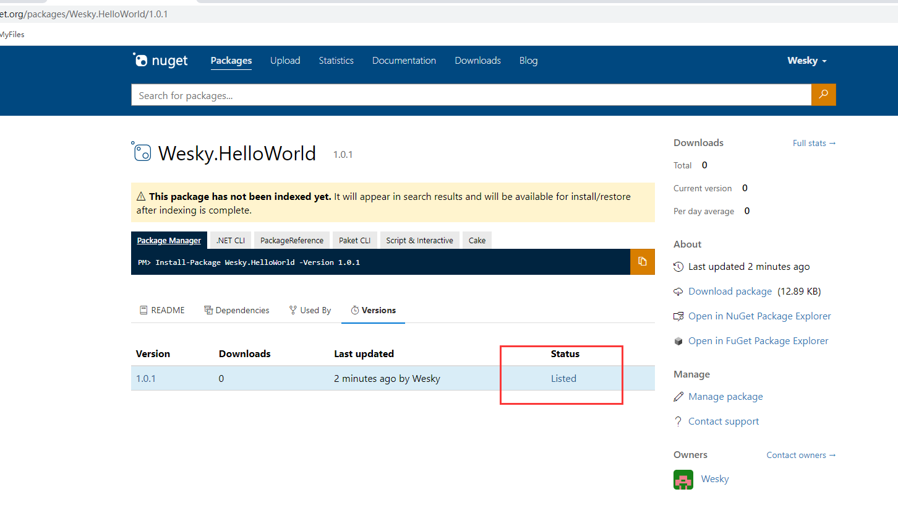Click the 1.0.1 version label beside title

tap(343, 155)
